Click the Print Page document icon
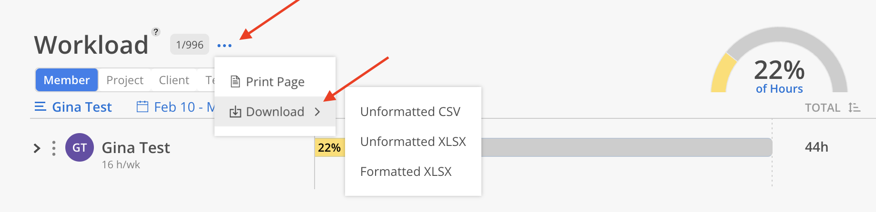This screenshot has height=212, width=876. coord(235,82)
